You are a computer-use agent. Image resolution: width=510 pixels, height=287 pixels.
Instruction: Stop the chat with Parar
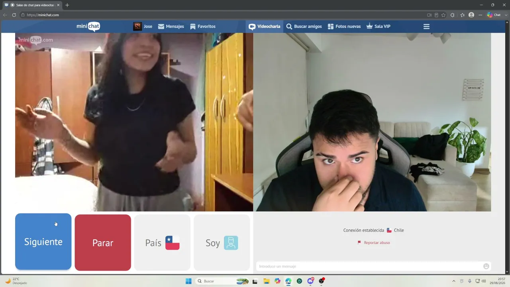(x=103, y=243)
